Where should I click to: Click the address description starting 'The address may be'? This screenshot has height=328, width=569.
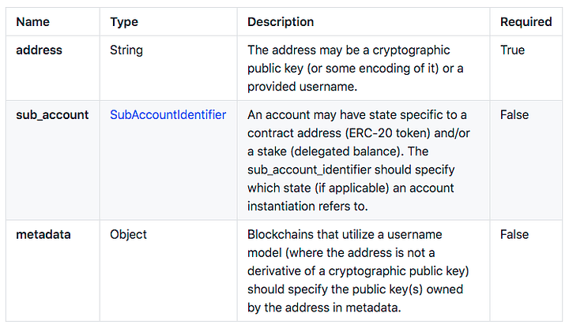click(356, 68)
